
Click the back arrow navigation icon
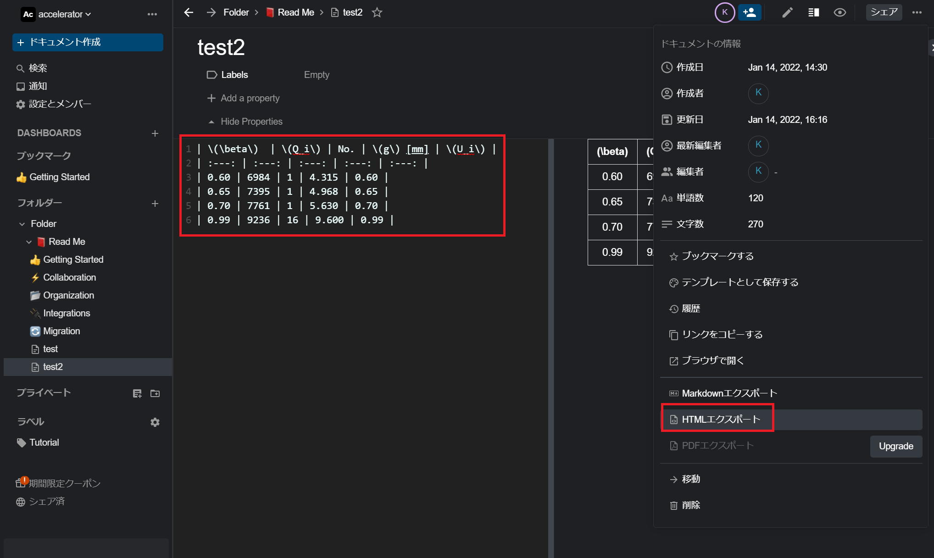[189, 12]
